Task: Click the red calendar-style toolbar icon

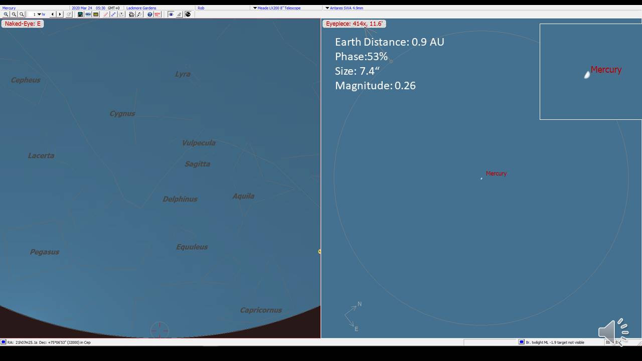Action: (157, 15)
